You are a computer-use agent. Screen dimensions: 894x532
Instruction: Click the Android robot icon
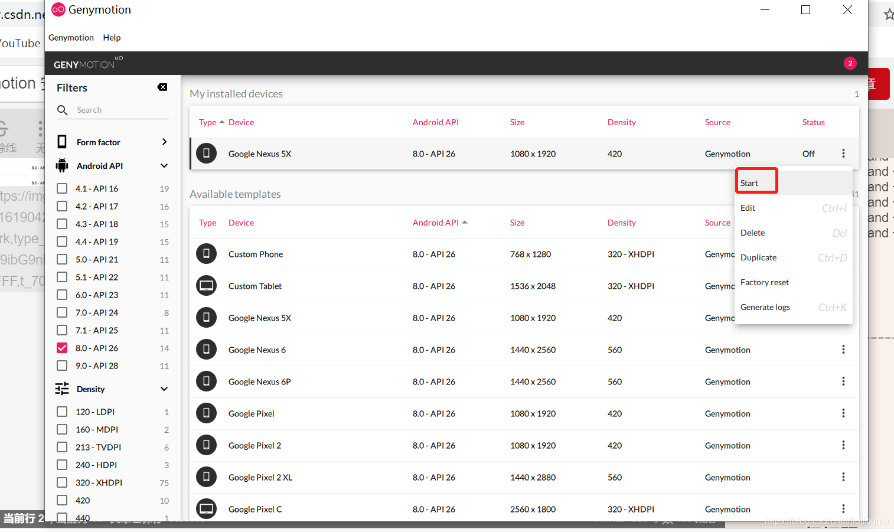click(x=62, y=165)
